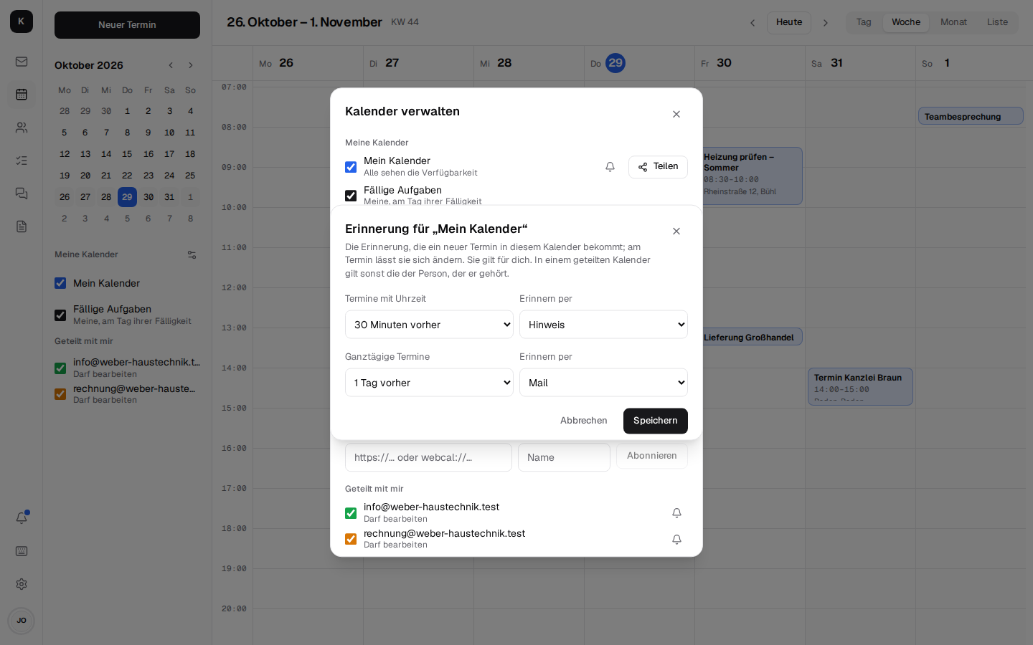Select October 15 in the mini calendar
The width and height of the screenshot is (1033, 645).
tap(127, 154)
